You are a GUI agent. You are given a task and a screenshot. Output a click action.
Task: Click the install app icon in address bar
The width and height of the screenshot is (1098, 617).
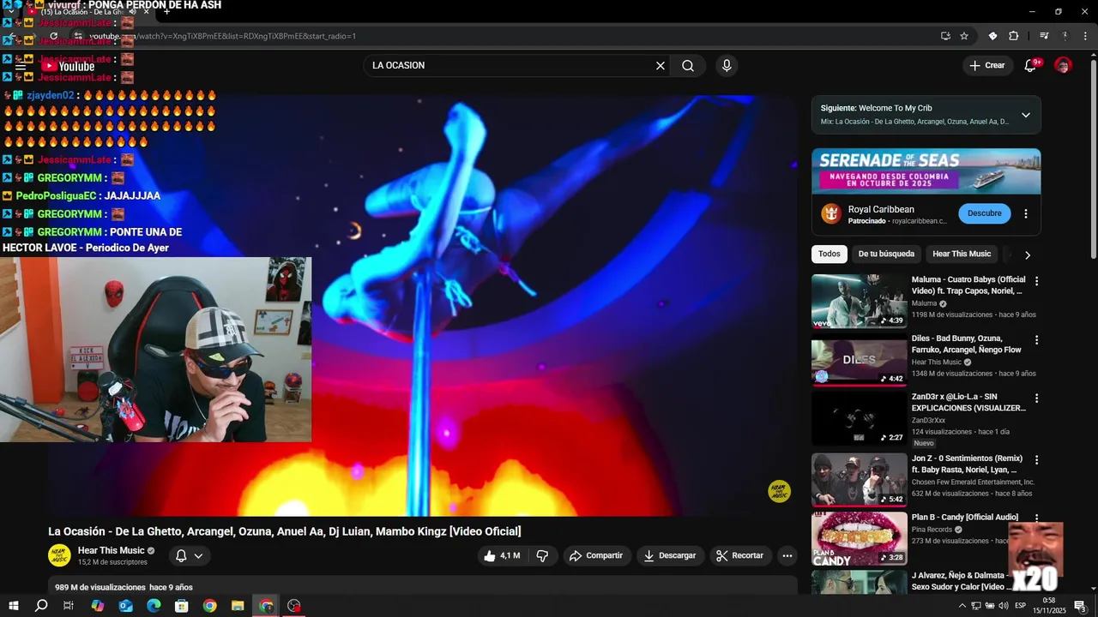(x=945, y=36)
